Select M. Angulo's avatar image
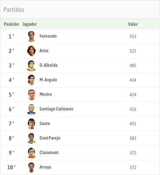Screen dimensions: 160x175 tap(31, 80)
